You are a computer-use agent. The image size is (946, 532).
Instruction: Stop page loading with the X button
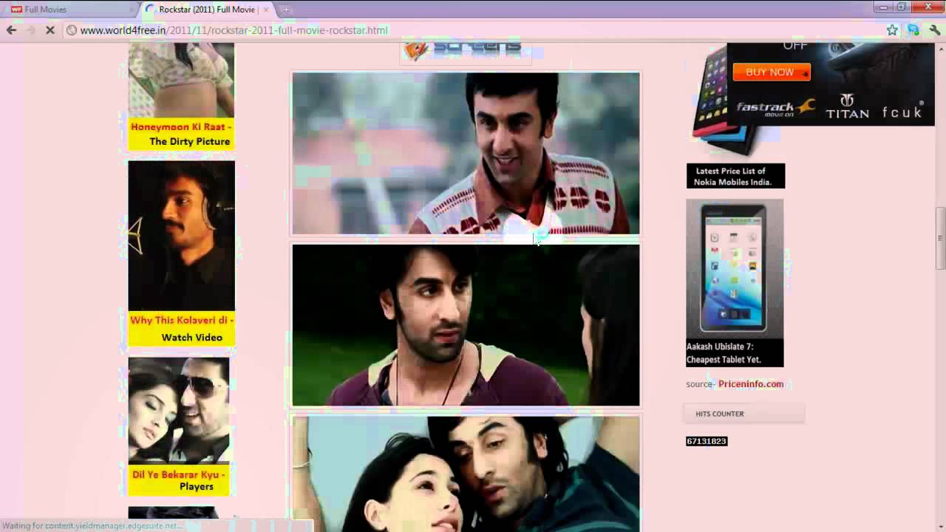pyautogui.click(x=50, y=30)
